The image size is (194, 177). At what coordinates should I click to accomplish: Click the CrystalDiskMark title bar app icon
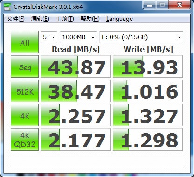pos(7,7)
